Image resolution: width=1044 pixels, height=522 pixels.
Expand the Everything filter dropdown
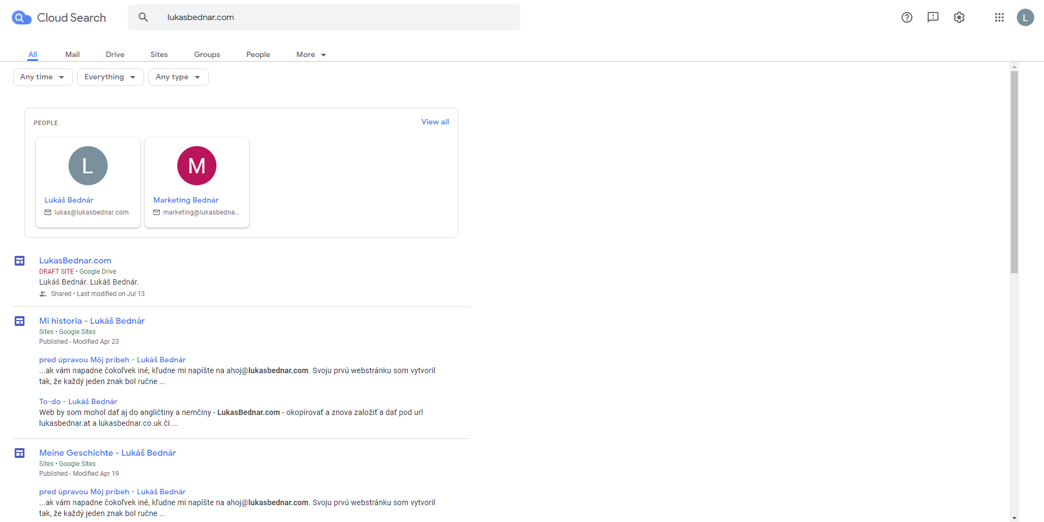point(110,77)
